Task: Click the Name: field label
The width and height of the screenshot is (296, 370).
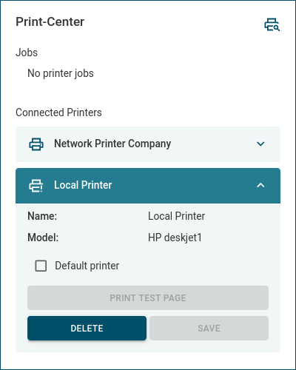Action: [x=42, y=216]
